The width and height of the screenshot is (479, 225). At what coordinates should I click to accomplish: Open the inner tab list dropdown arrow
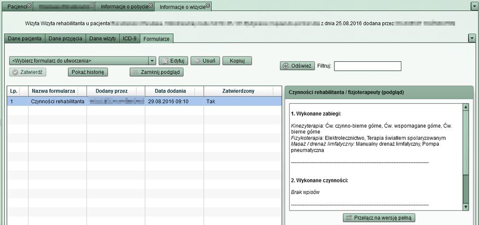[471, 38]
